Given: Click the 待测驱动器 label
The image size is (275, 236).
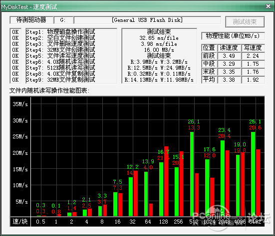Looking at the screenshot, I should click(31, 20).
